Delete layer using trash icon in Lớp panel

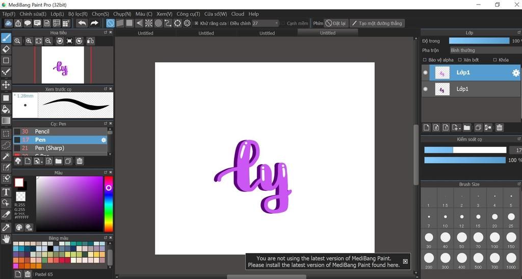pos(500,128)
